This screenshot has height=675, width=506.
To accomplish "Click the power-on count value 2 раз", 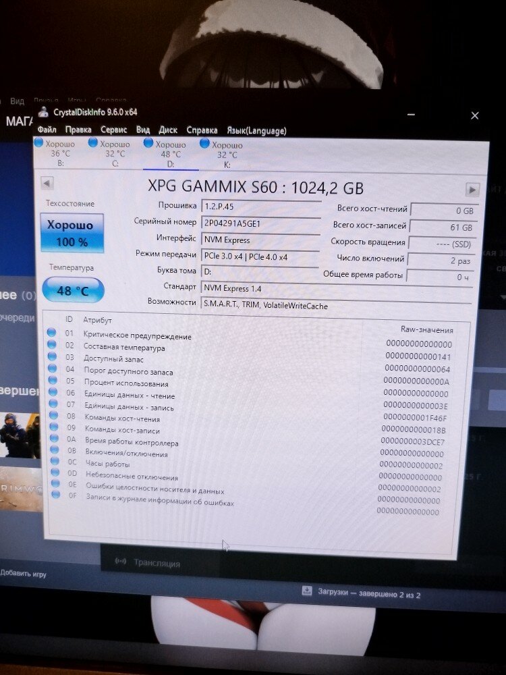I will pos(441,260).
